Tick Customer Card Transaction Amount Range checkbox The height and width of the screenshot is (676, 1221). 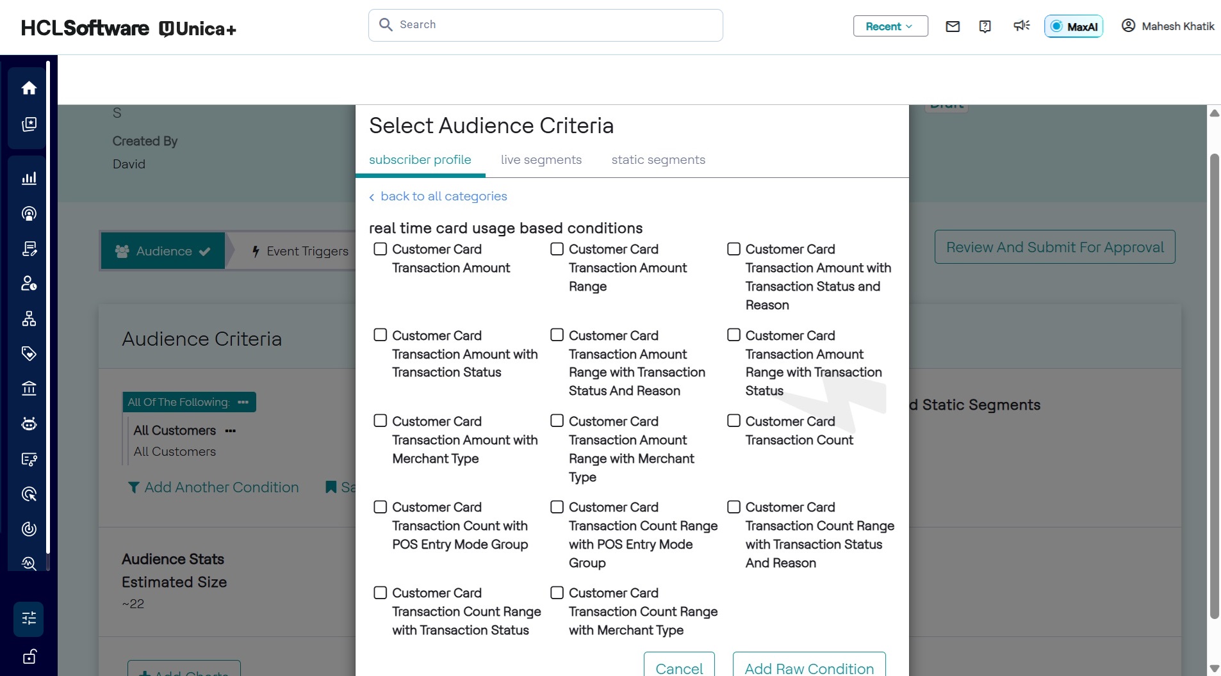(557, 249)
